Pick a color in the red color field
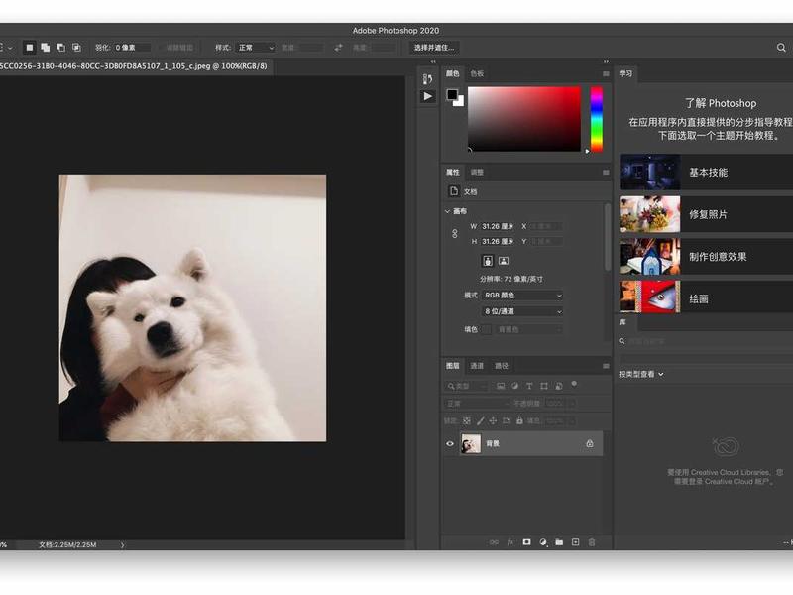 [x=524, y=119]
